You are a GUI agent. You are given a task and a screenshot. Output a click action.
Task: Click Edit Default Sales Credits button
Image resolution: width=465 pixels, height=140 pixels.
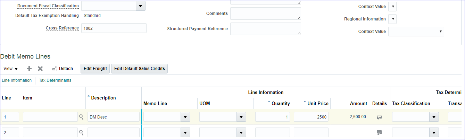coord(139,69)
